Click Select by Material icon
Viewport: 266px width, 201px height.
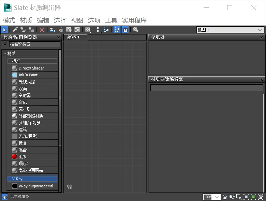(136, 30)
